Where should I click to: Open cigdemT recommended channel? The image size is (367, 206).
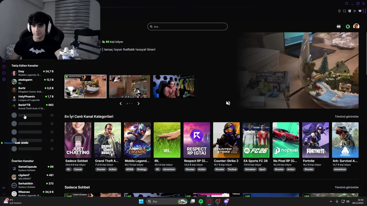click(32, 177)
